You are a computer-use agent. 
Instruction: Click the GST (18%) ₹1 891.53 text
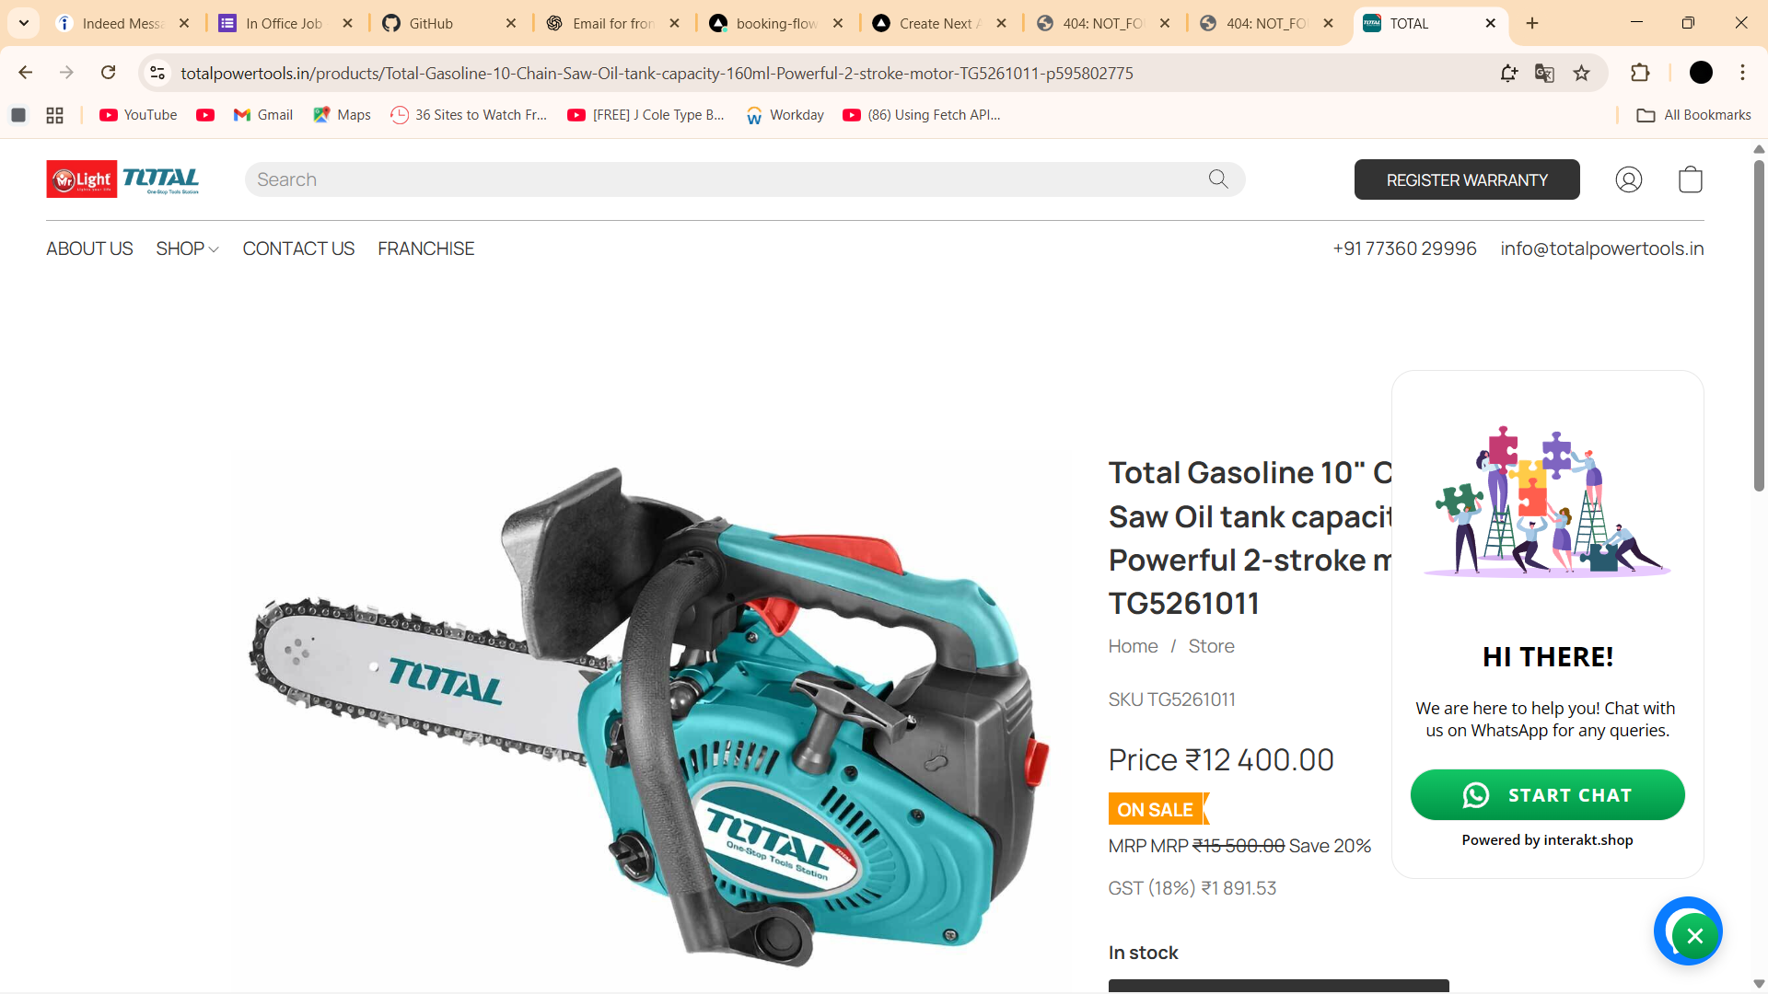(1192, 888)
